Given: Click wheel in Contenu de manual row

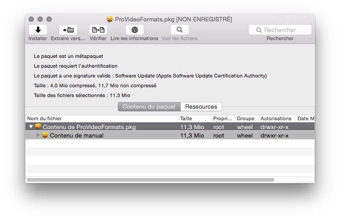Looking at the screenshot, I should [x=245, y=135].
